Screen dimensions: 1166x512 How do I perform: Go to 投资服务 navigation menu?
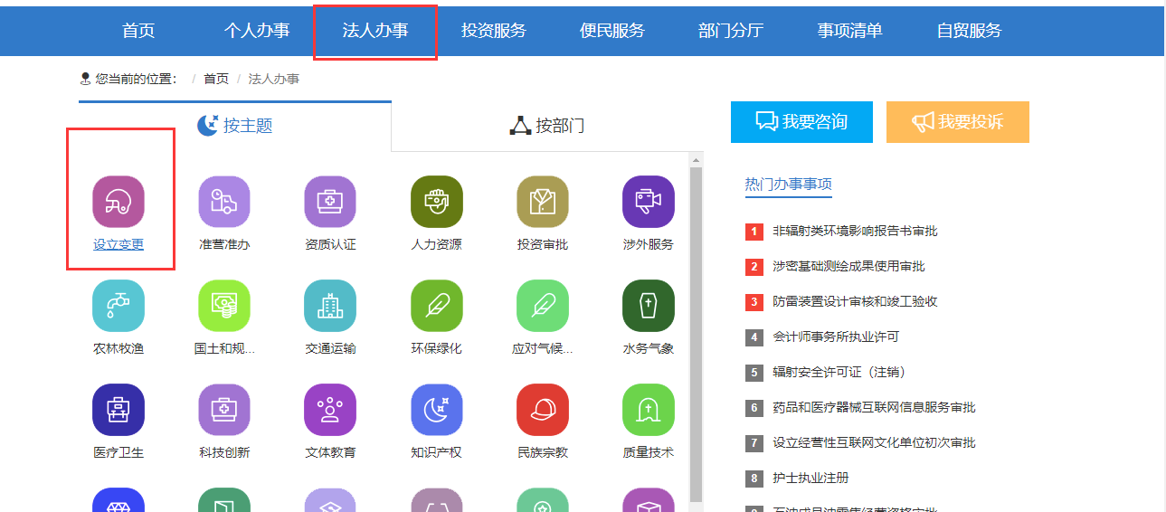click(x=493, y=31)
